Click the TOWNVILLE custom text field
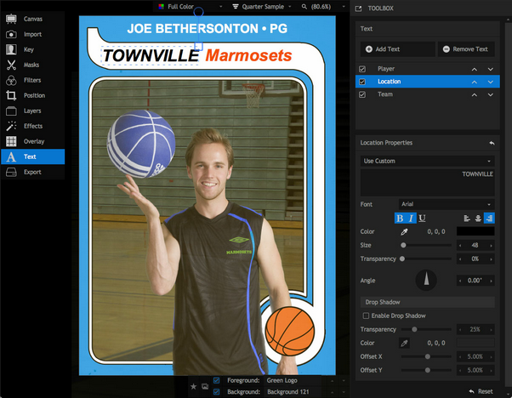Screen dimensions: 512x398 coord(428,183)
